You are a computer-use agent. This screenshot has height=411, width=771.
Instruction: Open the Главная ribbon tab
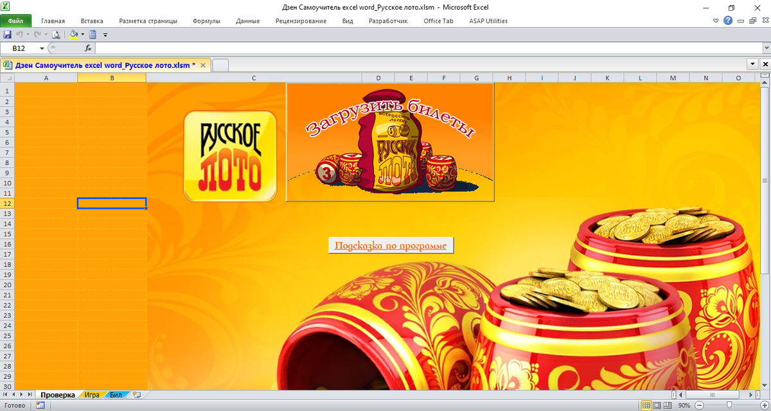(x=53, y=21)
